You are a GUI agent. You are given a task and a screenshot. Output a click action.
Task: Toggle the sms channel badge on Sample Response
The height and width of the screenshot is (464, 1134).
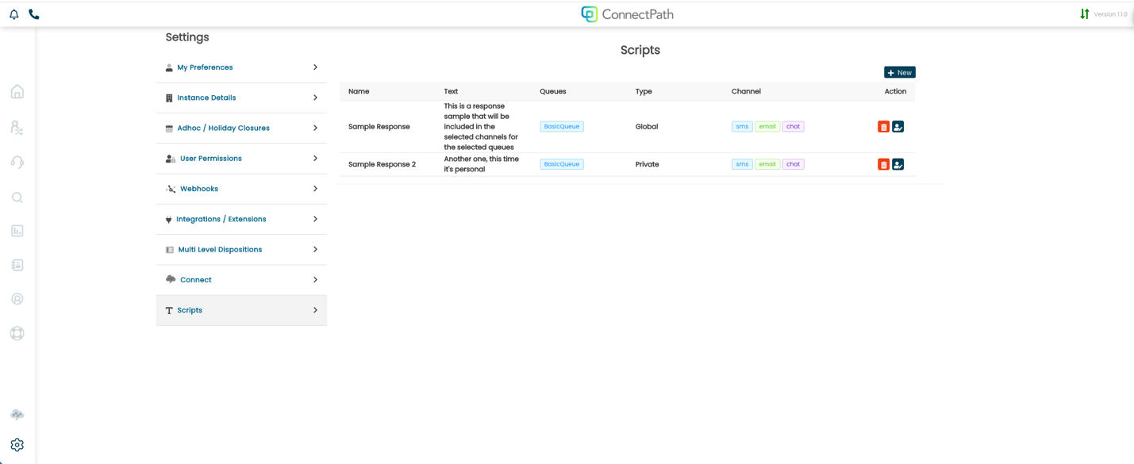741,125
